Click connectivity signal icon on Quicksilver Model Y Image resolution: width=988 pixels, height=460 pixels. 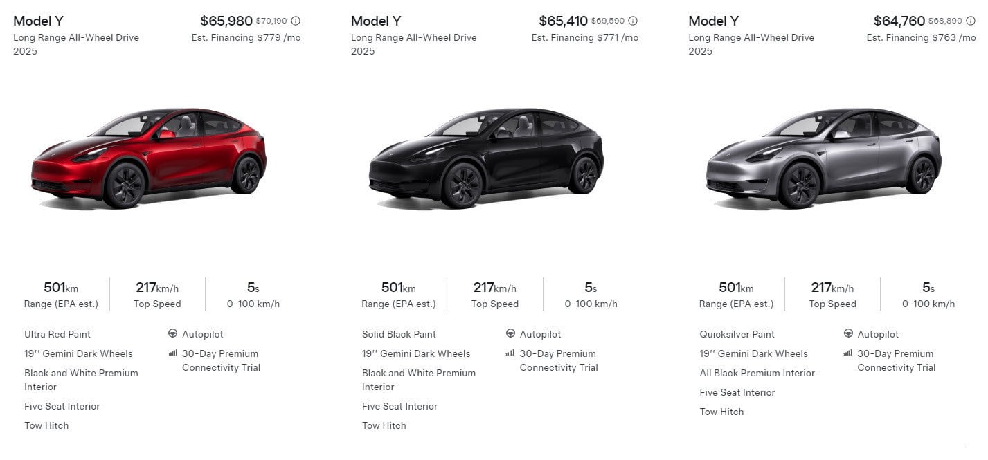tap(848, 353)
